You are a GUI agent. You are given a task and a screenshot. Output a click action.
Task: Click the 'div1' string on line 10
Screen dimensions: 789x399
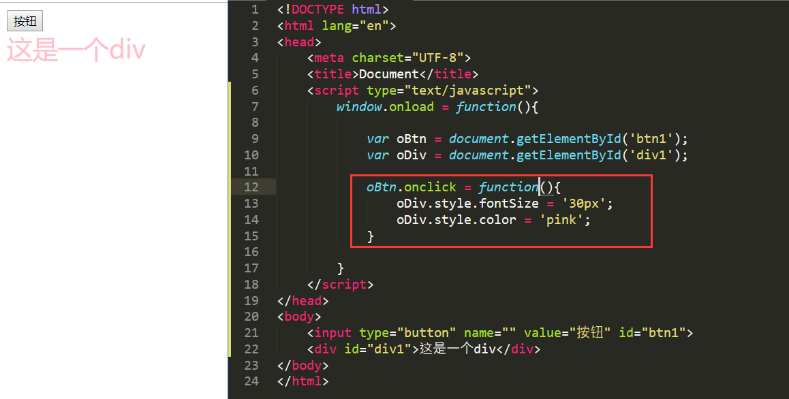pyautogui.click(x=651, y=155)
